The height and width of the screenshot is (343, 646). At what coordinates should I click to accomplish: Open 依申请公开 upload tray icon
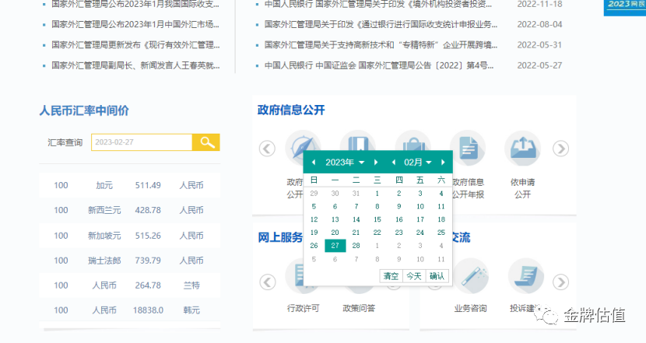pos(522,149)
